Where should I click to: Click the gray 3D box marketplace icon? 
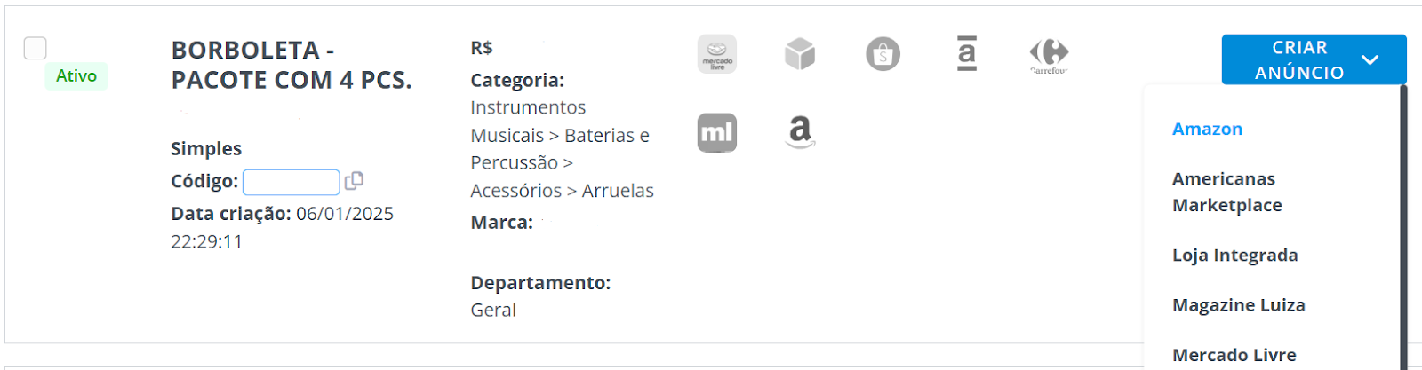pyautogui.click(x=800, y=54)
